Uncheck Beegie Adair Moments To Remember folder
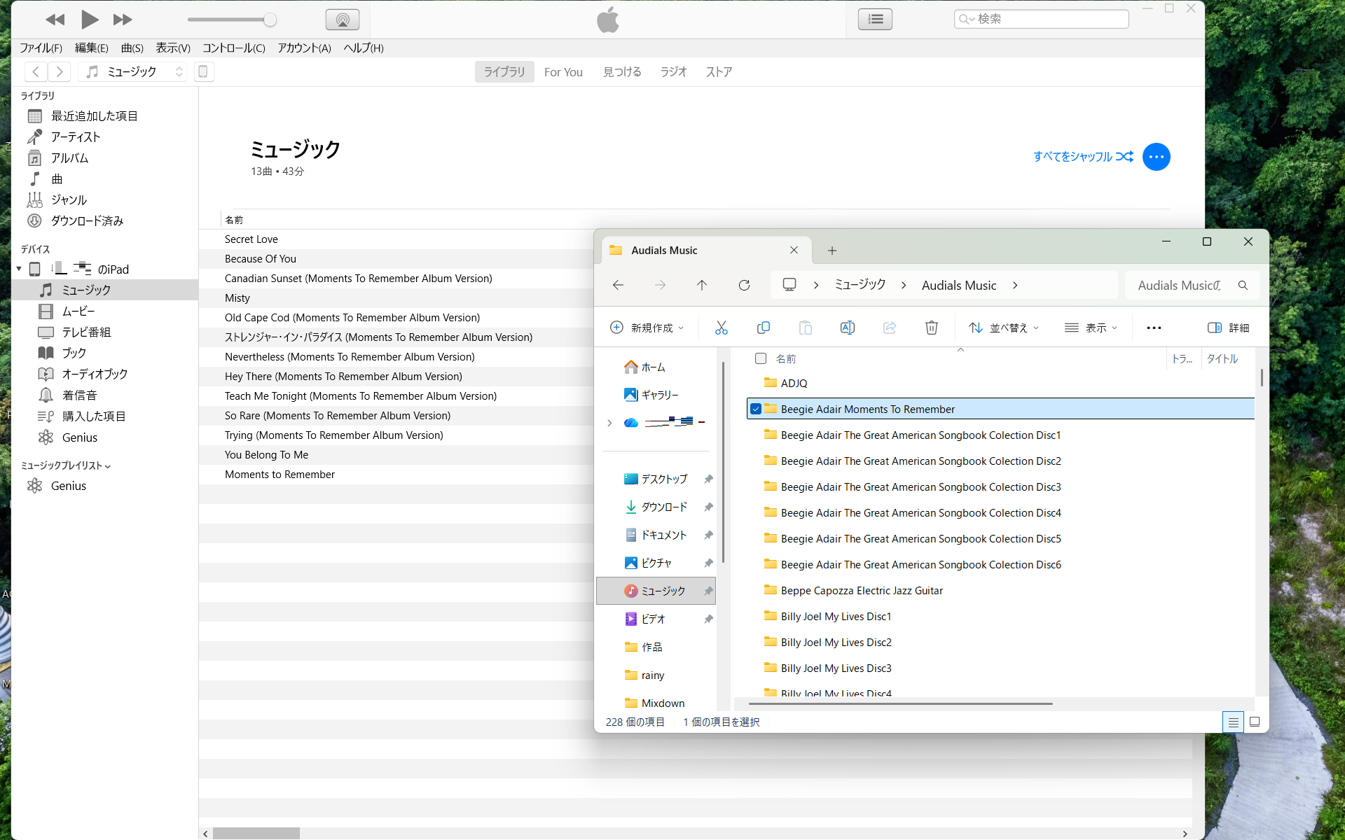Image resolution: width=1345 pixels, height=840 pixels. point(756,409)
